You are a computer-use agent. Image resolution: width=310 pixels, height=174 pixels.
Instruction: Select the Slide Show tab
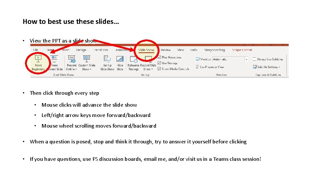(x=146, y=50)
